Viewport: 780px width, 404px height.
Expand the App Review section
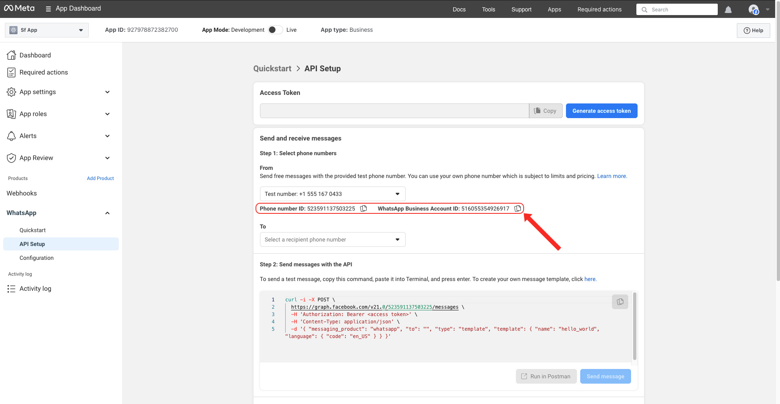click(x=107, y=158)
